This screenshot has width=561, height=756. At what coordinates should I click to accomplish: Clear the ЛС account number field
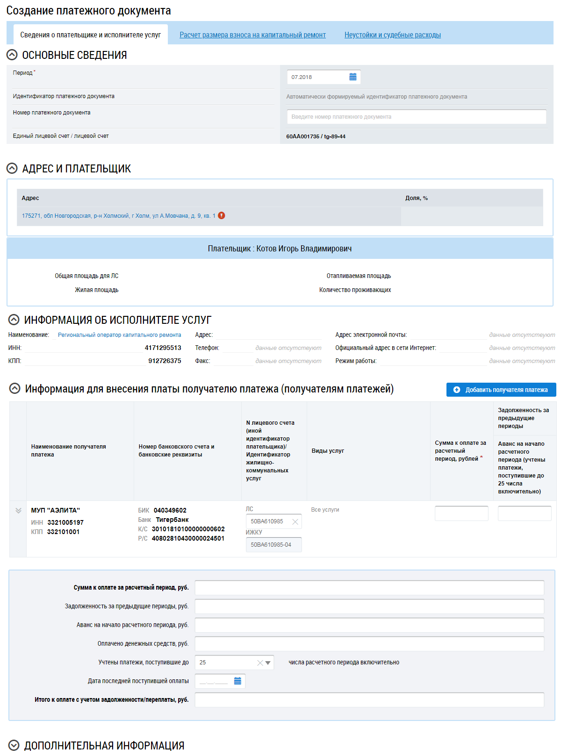click(295, 522)
